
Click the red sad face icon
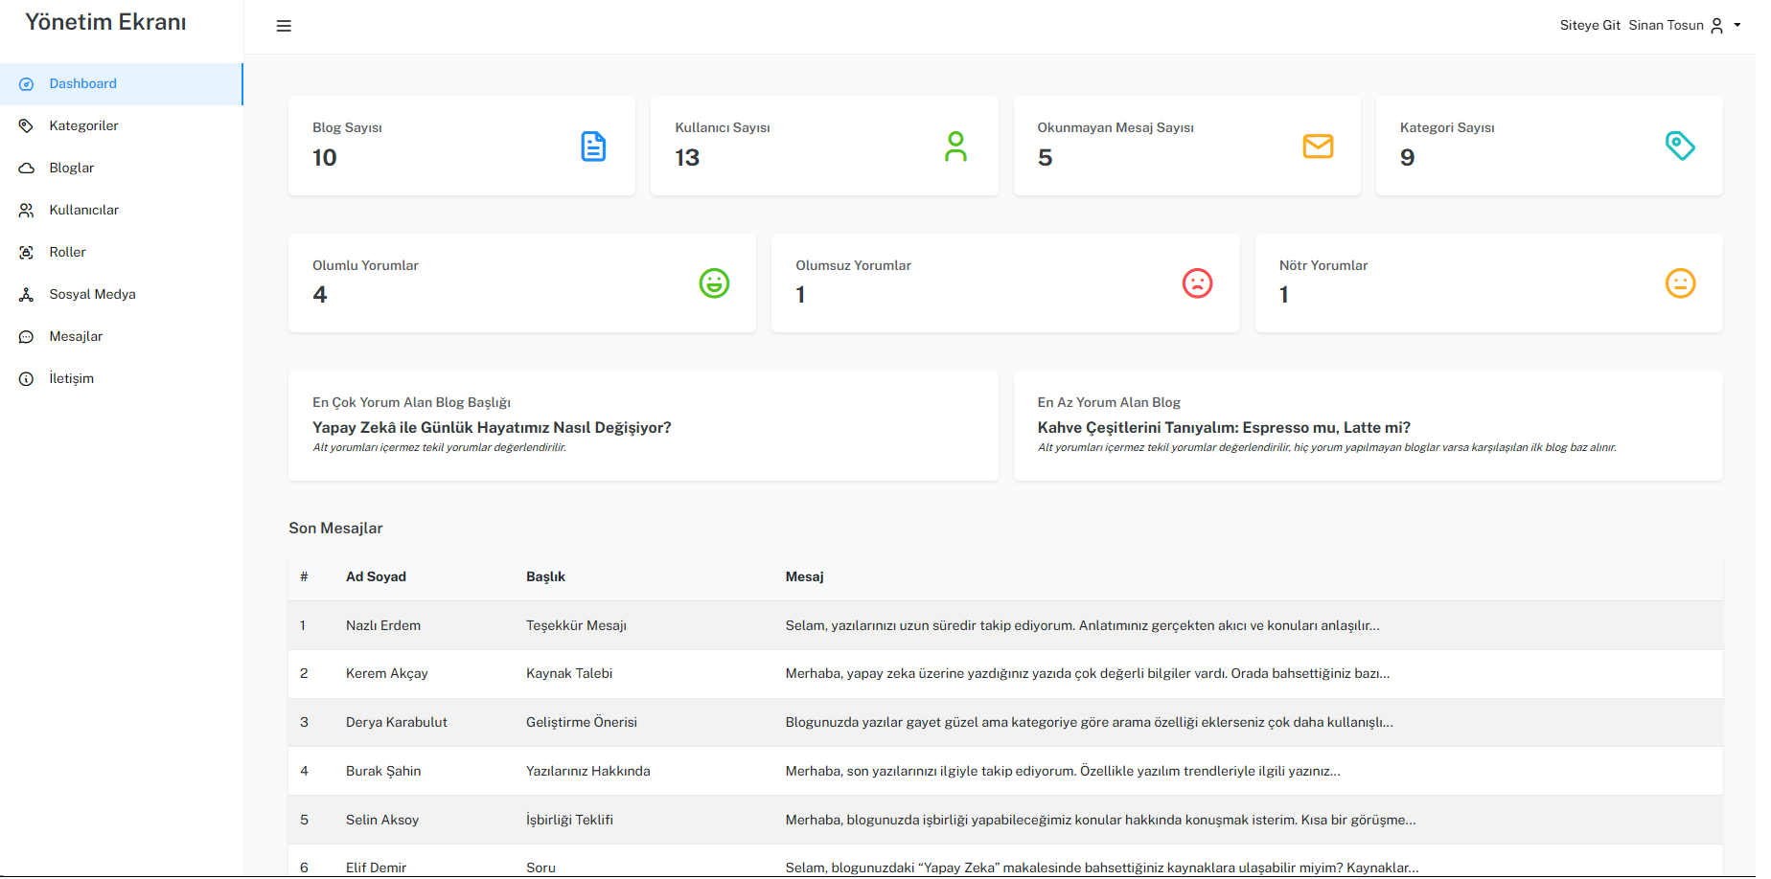1197,283
